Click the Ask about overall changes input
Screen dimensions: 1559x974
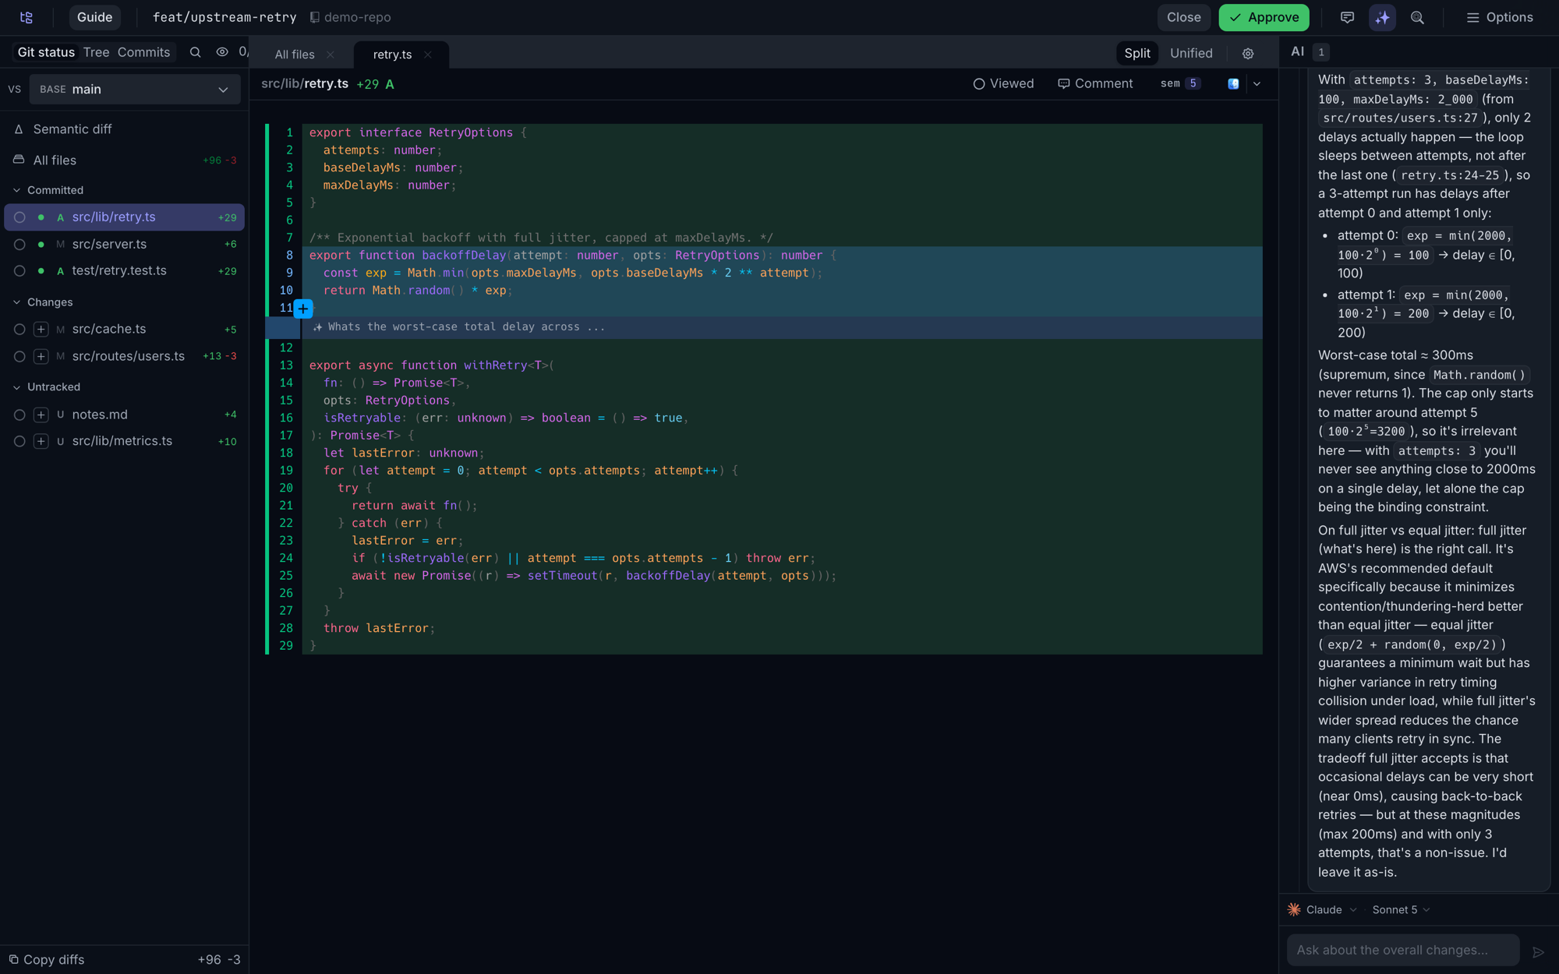coord(1403,950)
